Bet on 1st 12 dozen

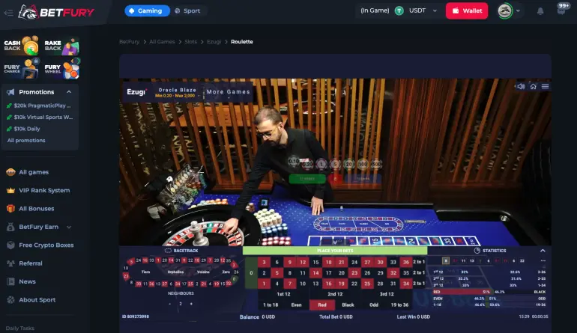[283, 294]
